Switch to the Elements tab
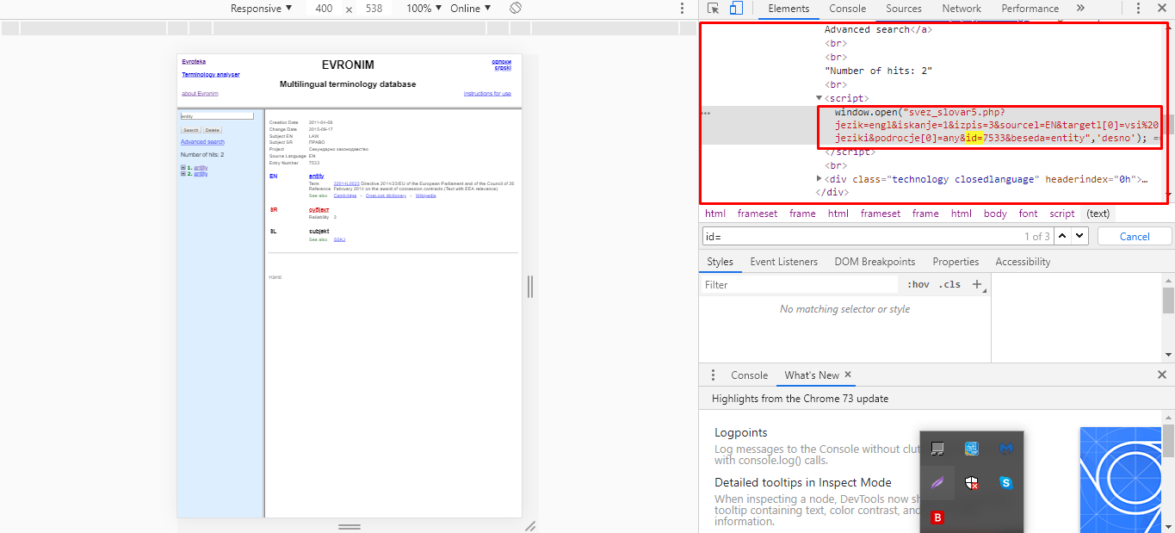 pos(789,9)
